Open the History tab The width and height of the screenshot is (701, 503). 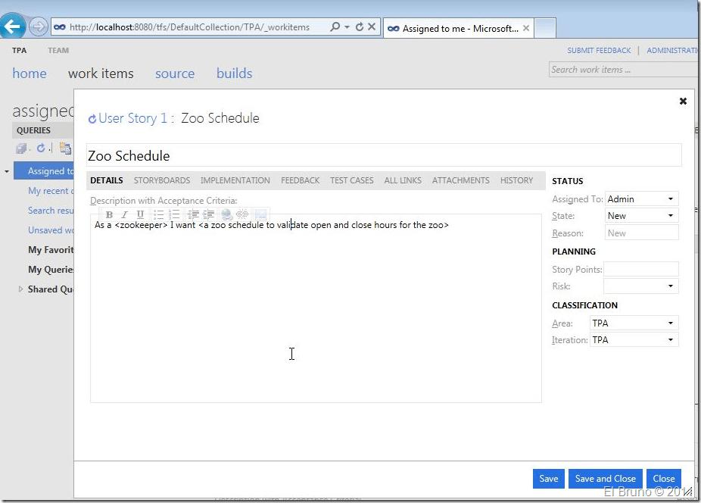[x=516, y=180]
